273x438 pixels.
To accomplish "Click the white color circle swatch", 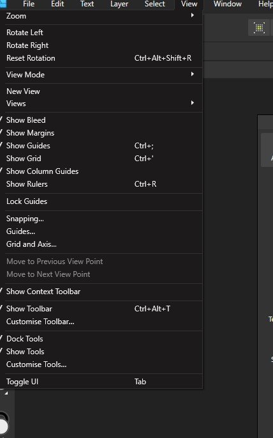I will 3,426.
